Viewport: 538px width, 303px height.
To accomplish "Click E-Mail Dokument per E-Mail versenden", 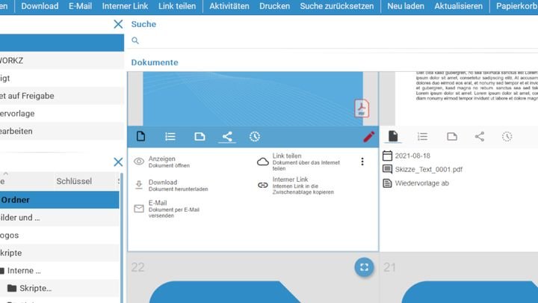I will 174,209.
